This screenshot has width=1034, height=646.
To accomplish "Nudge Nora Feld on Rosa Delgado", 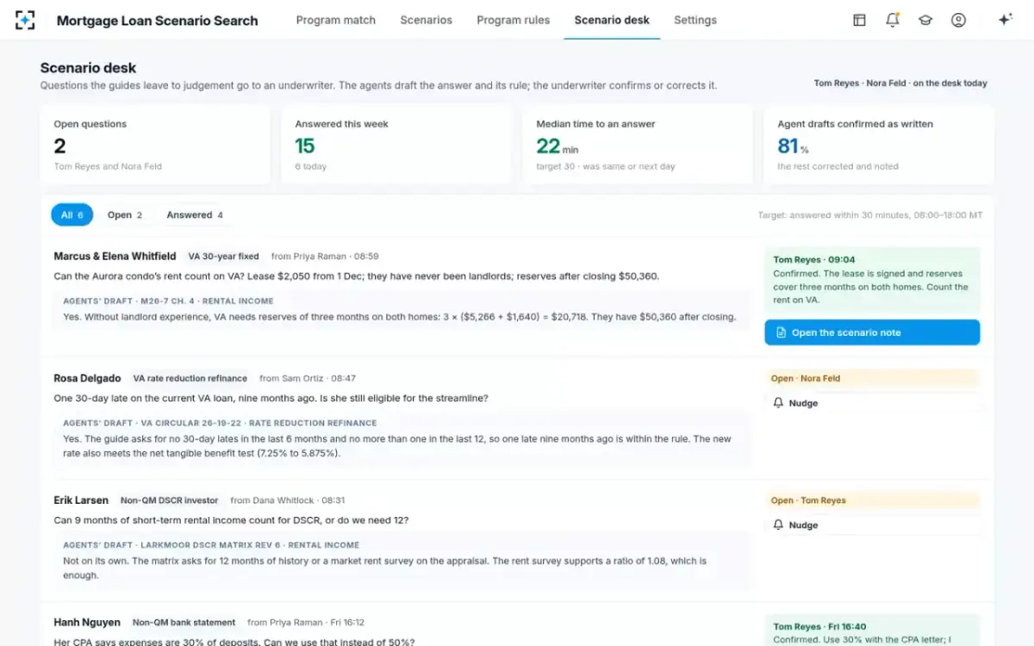I will (872, 403).
